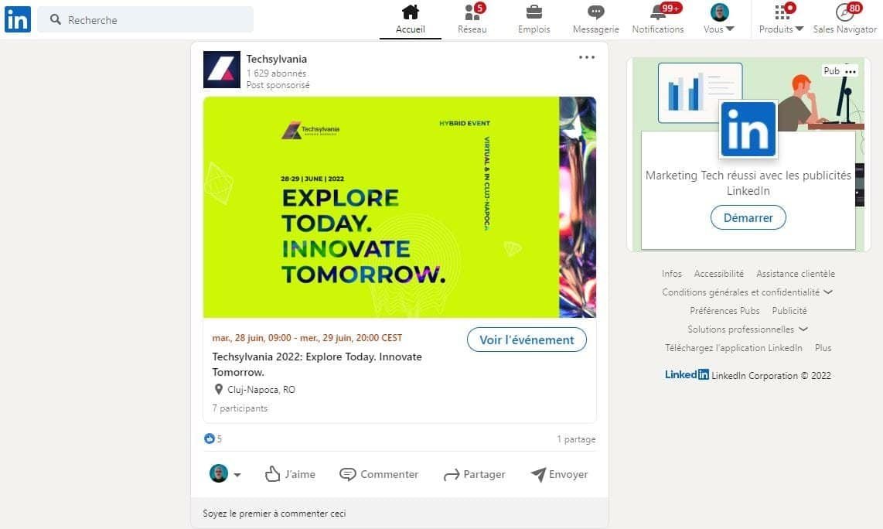883x529 pixels.
Task: Click the J'aime thumbs-up icon
Action: tap(273, 474)
